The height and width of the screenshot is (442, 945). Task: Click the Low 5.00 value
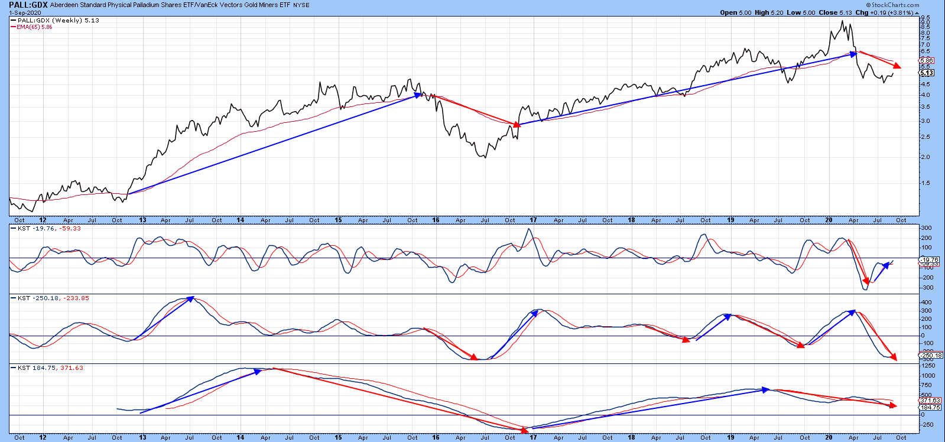click(801, 12)
